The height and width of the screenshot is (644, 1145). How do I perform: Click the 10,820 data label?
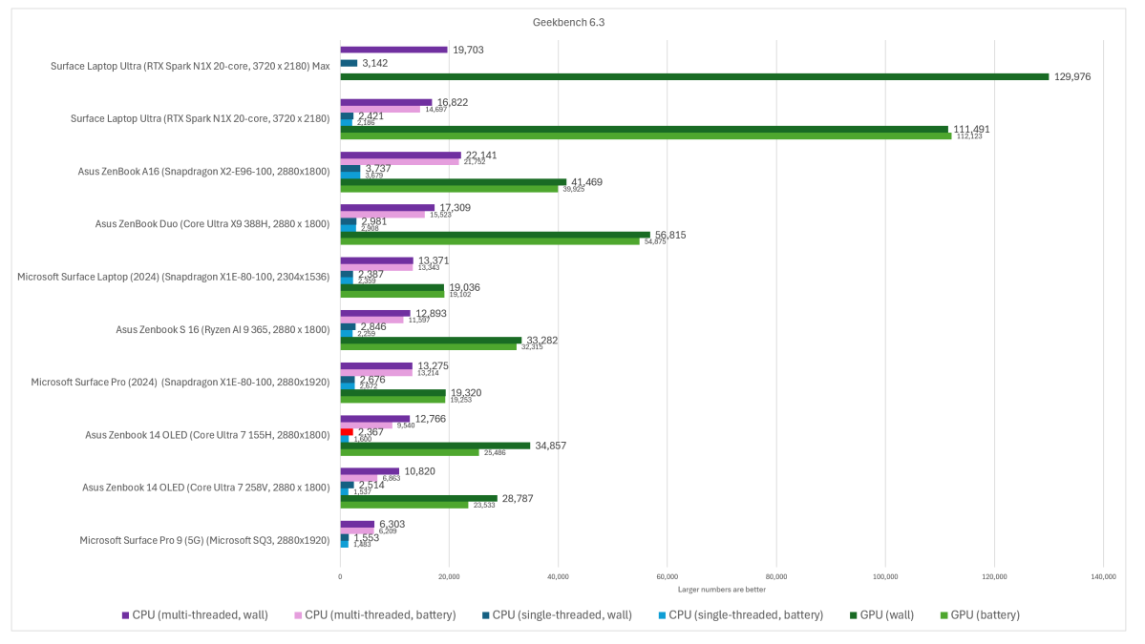(419, 471)
